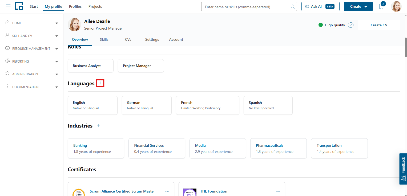The image size is (407, 196).
Task: Switch to the Settings tab
Action: click(152, 39)
